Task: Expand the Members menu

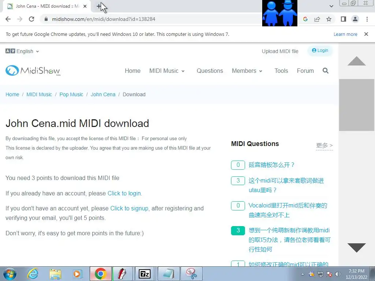Action: click(x=247, y=71)
